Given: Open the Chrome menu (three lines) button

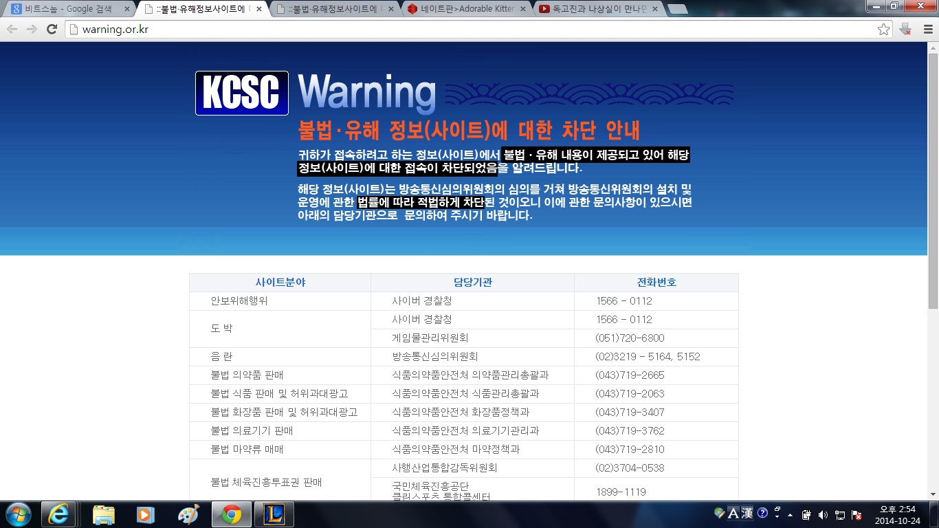Looking at the screenshot, I should pos(927,29).
